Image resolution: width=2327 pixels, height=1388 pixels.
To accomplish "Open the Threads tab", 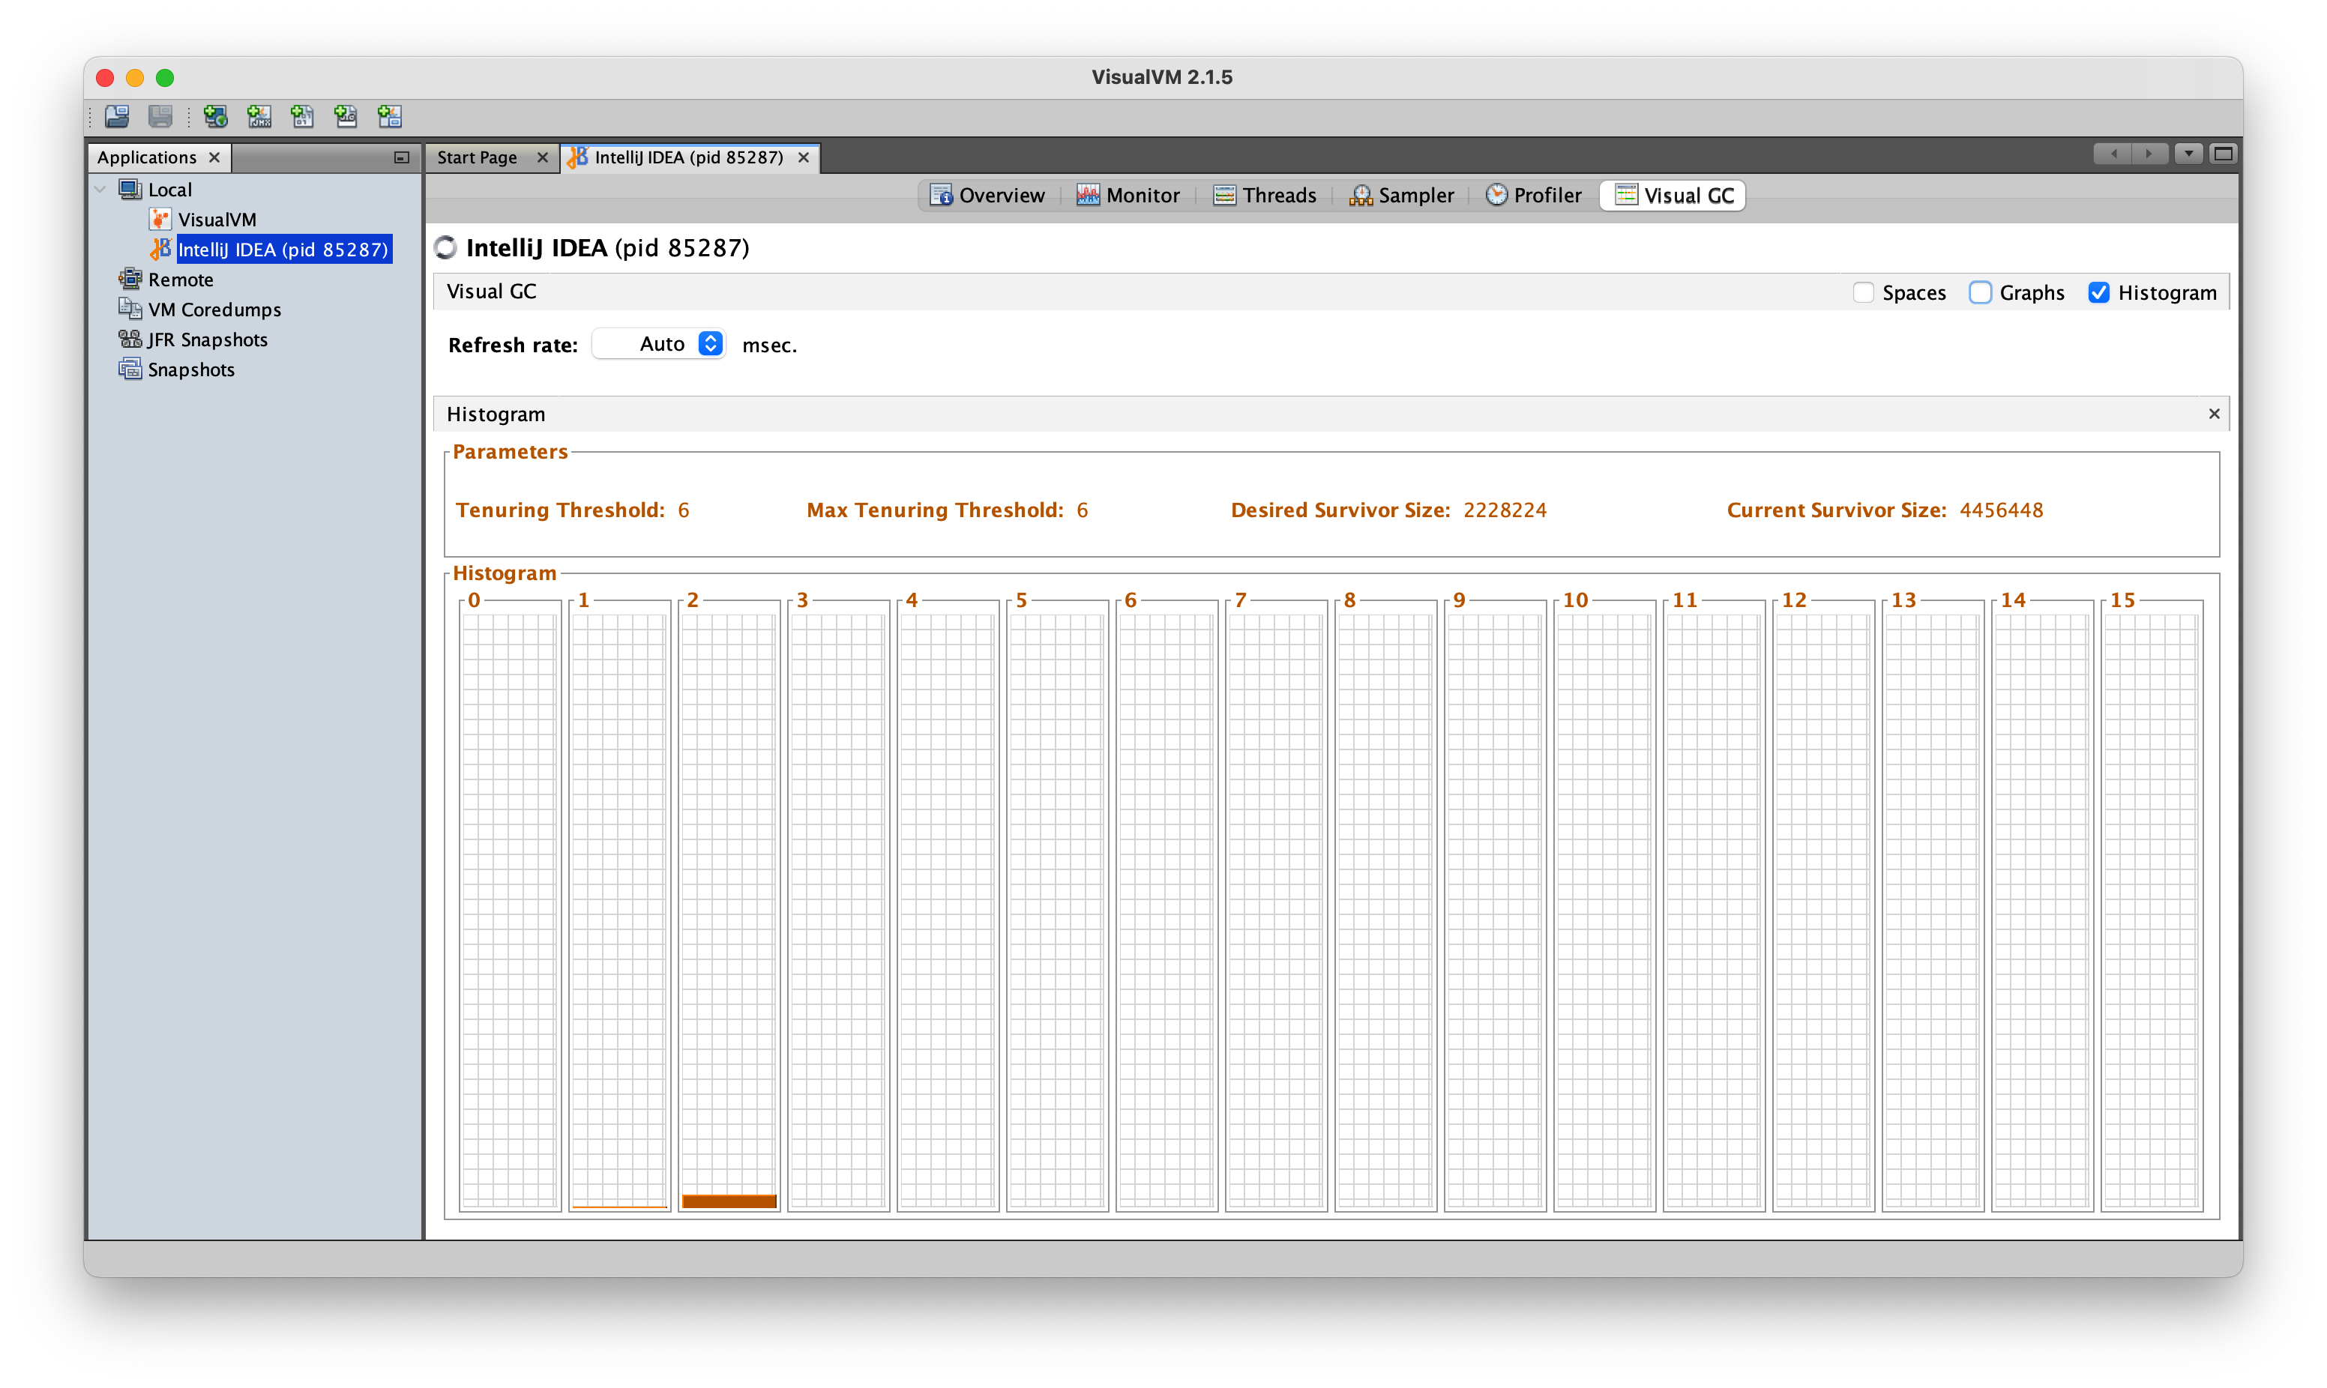I will pos(1265,195).
